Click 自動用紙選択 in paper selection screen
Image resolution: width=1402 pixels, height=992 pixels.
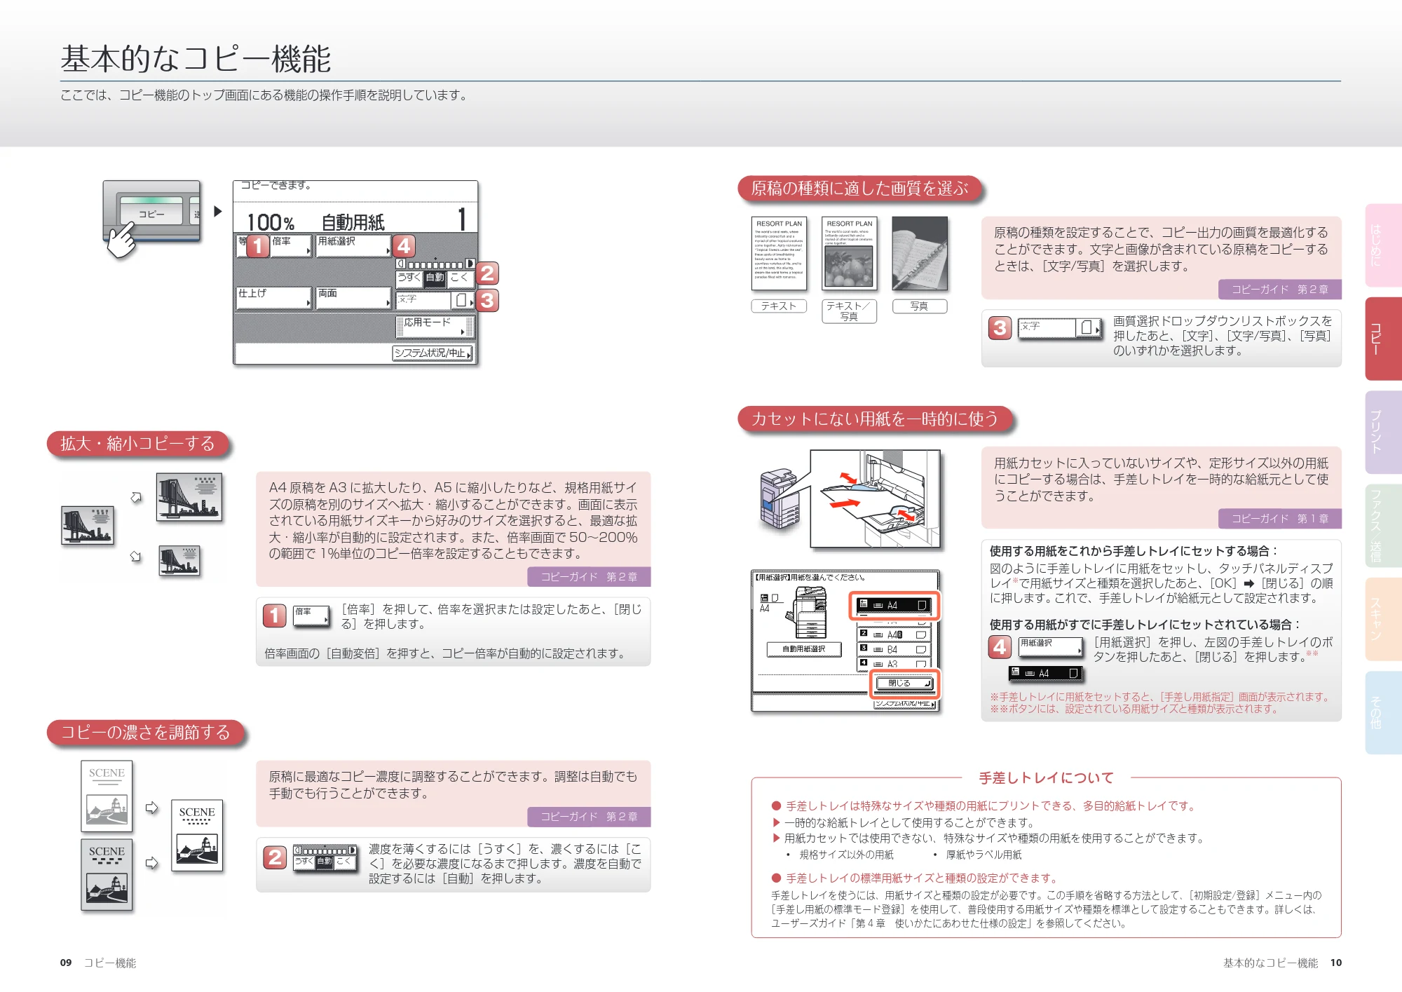pyautogui.click(x=803, y=649)
